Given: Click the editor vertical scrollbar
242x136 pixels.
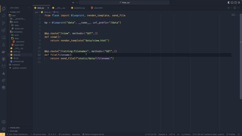Looking at the screenshot, I should pyautogui.click(x=241, y=56).
